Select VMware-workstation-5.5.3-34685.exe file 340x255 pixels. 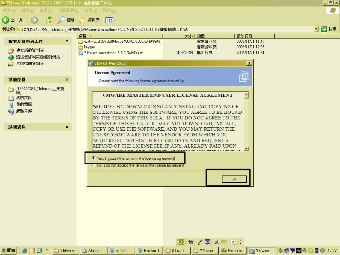pyautogui.click(x=110, y=53)
